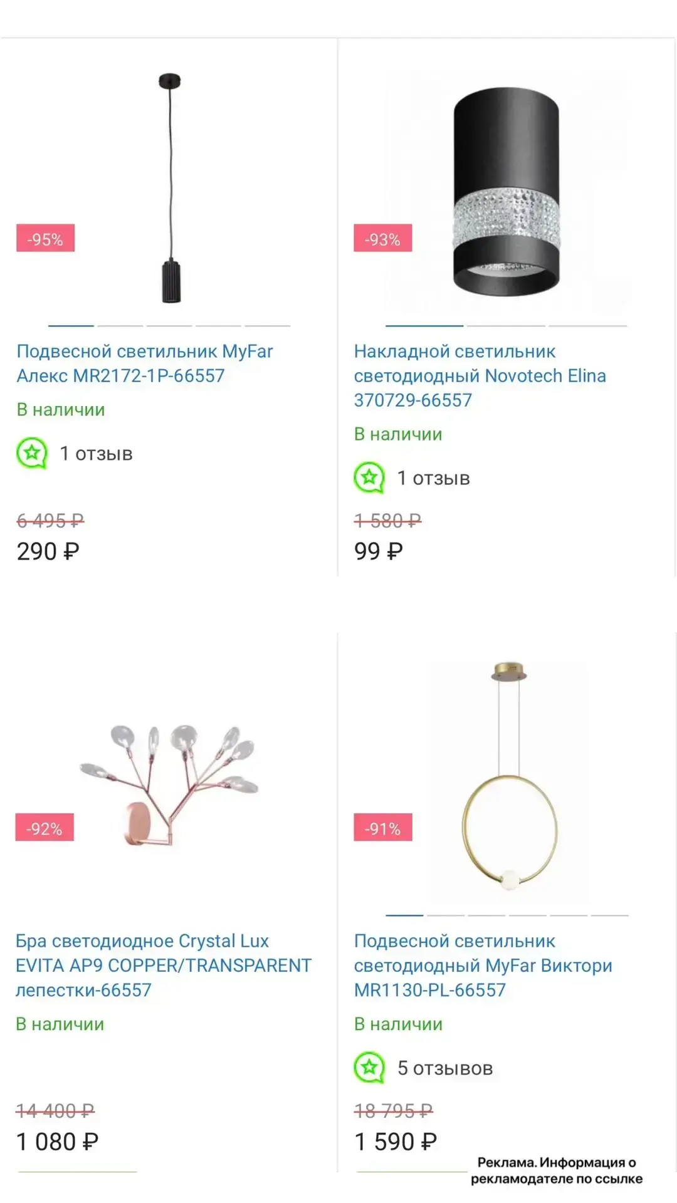Open Подвесной светильник MyFar Алекс product link
Screen dimensions: 677x1203
pos(145,363)
